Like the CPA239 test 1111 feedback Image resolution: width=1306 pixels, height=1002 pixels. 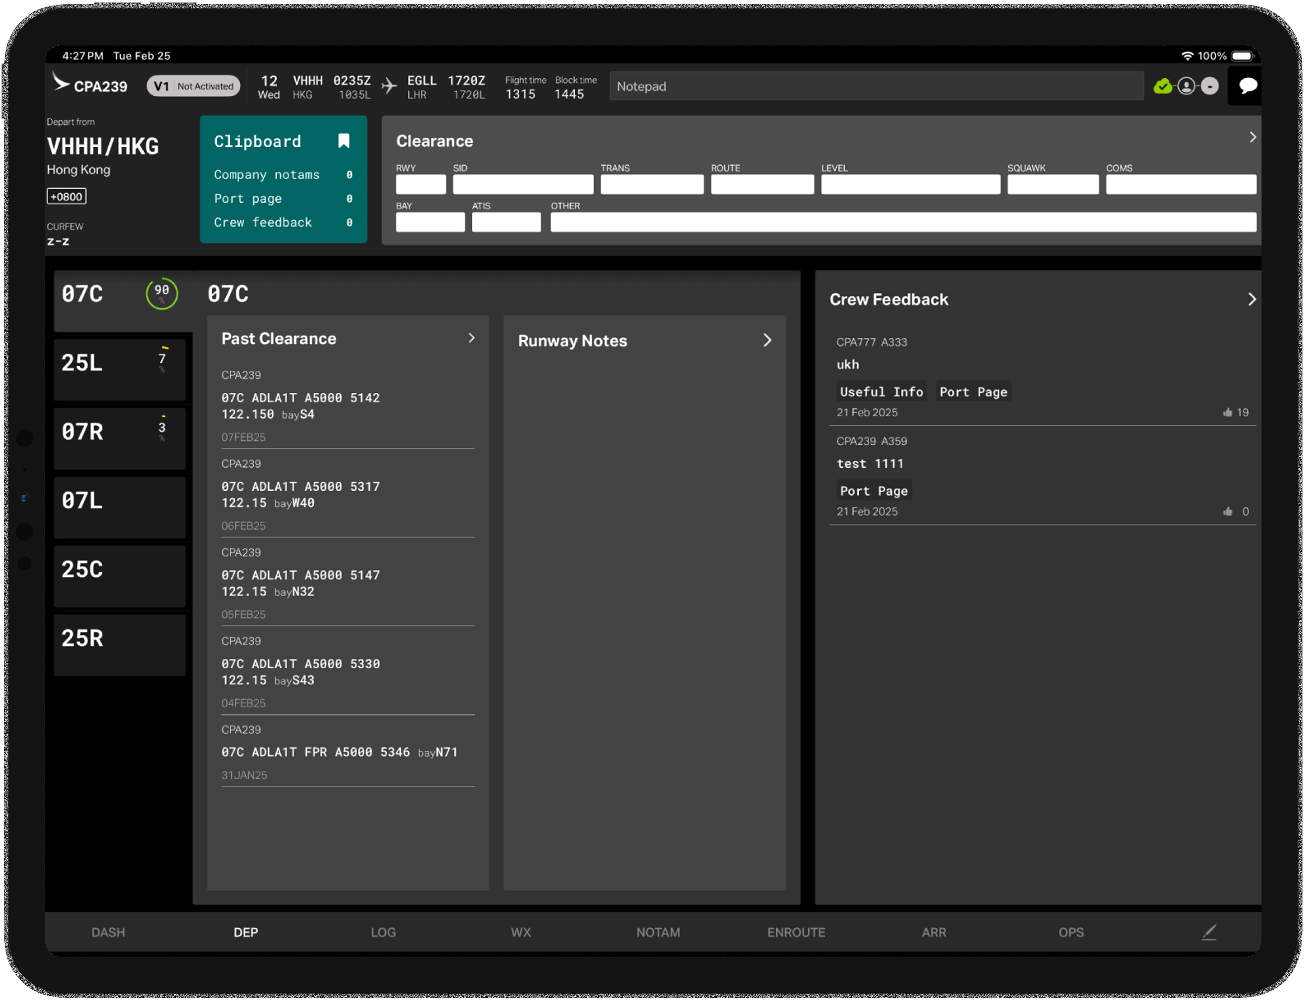click(1228, 511)
